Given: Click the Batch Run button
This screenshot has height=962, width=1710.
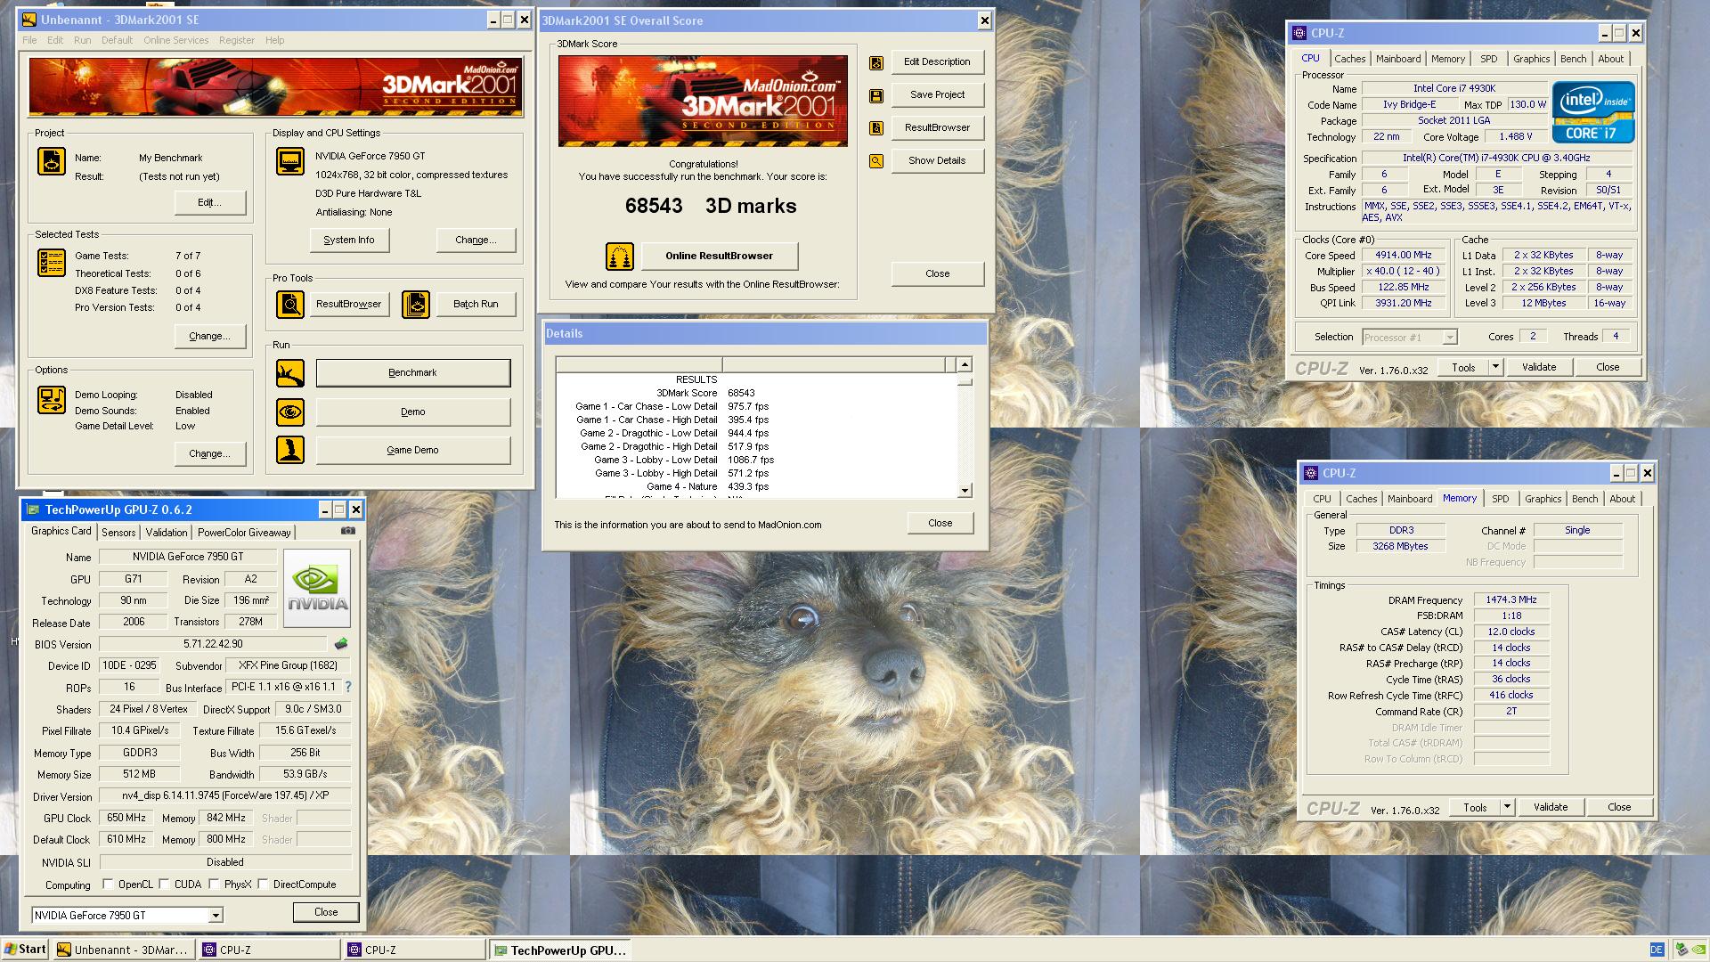Looking at the screenshot, I should point(476,305).
